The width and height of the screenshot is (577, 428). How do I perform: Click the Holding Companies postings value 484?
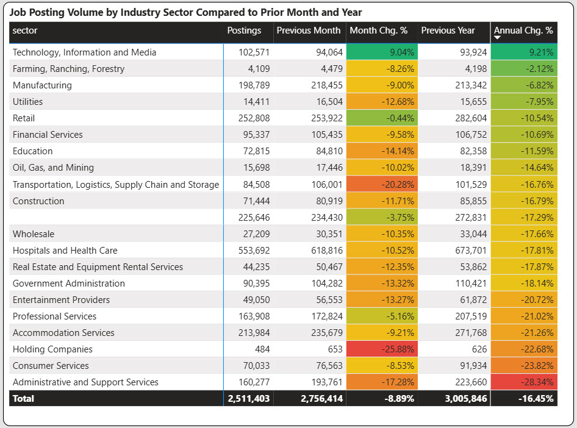pos(262,349)
